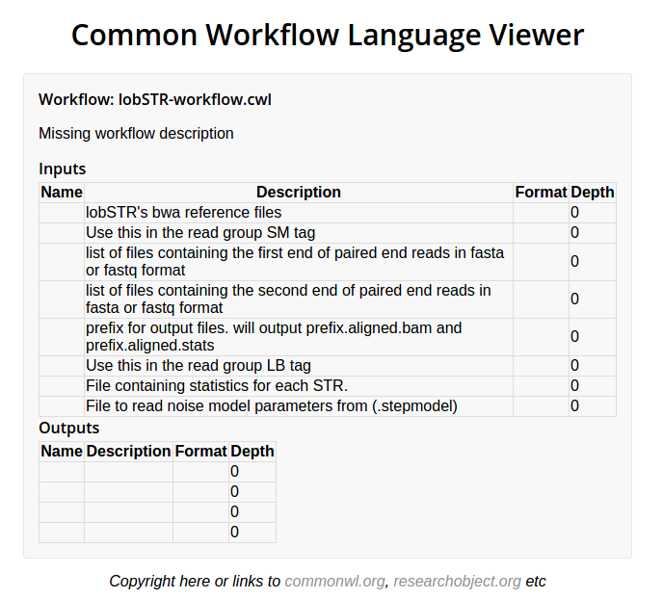Select the prefix for output files description
The height and width of the screenshot is (599, 663).
pyautogui.click(x=299, y=337)
